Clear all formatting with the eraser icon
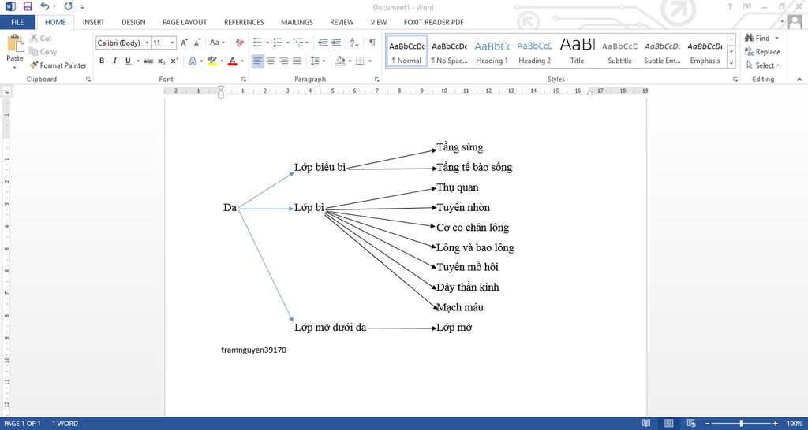Screen dimensions: 808x430 point(240,43)
